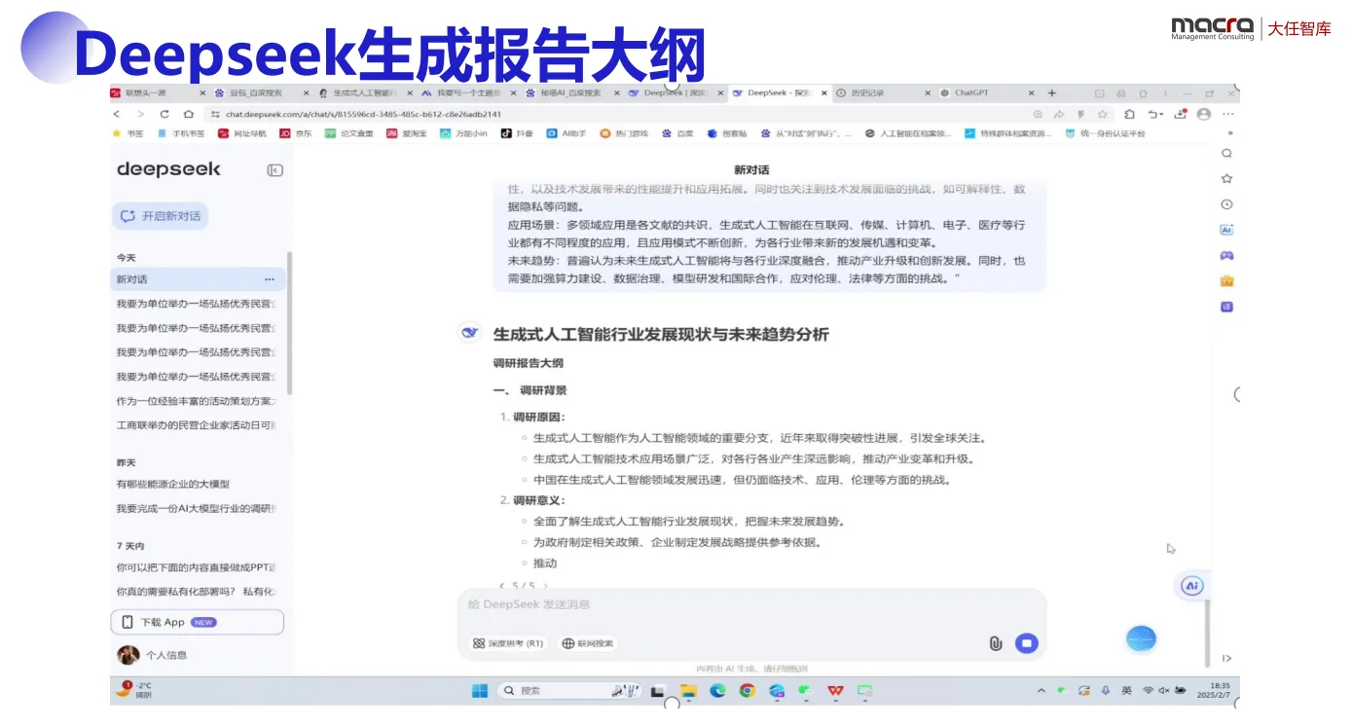Go to the next response version

tap(545, 586)
